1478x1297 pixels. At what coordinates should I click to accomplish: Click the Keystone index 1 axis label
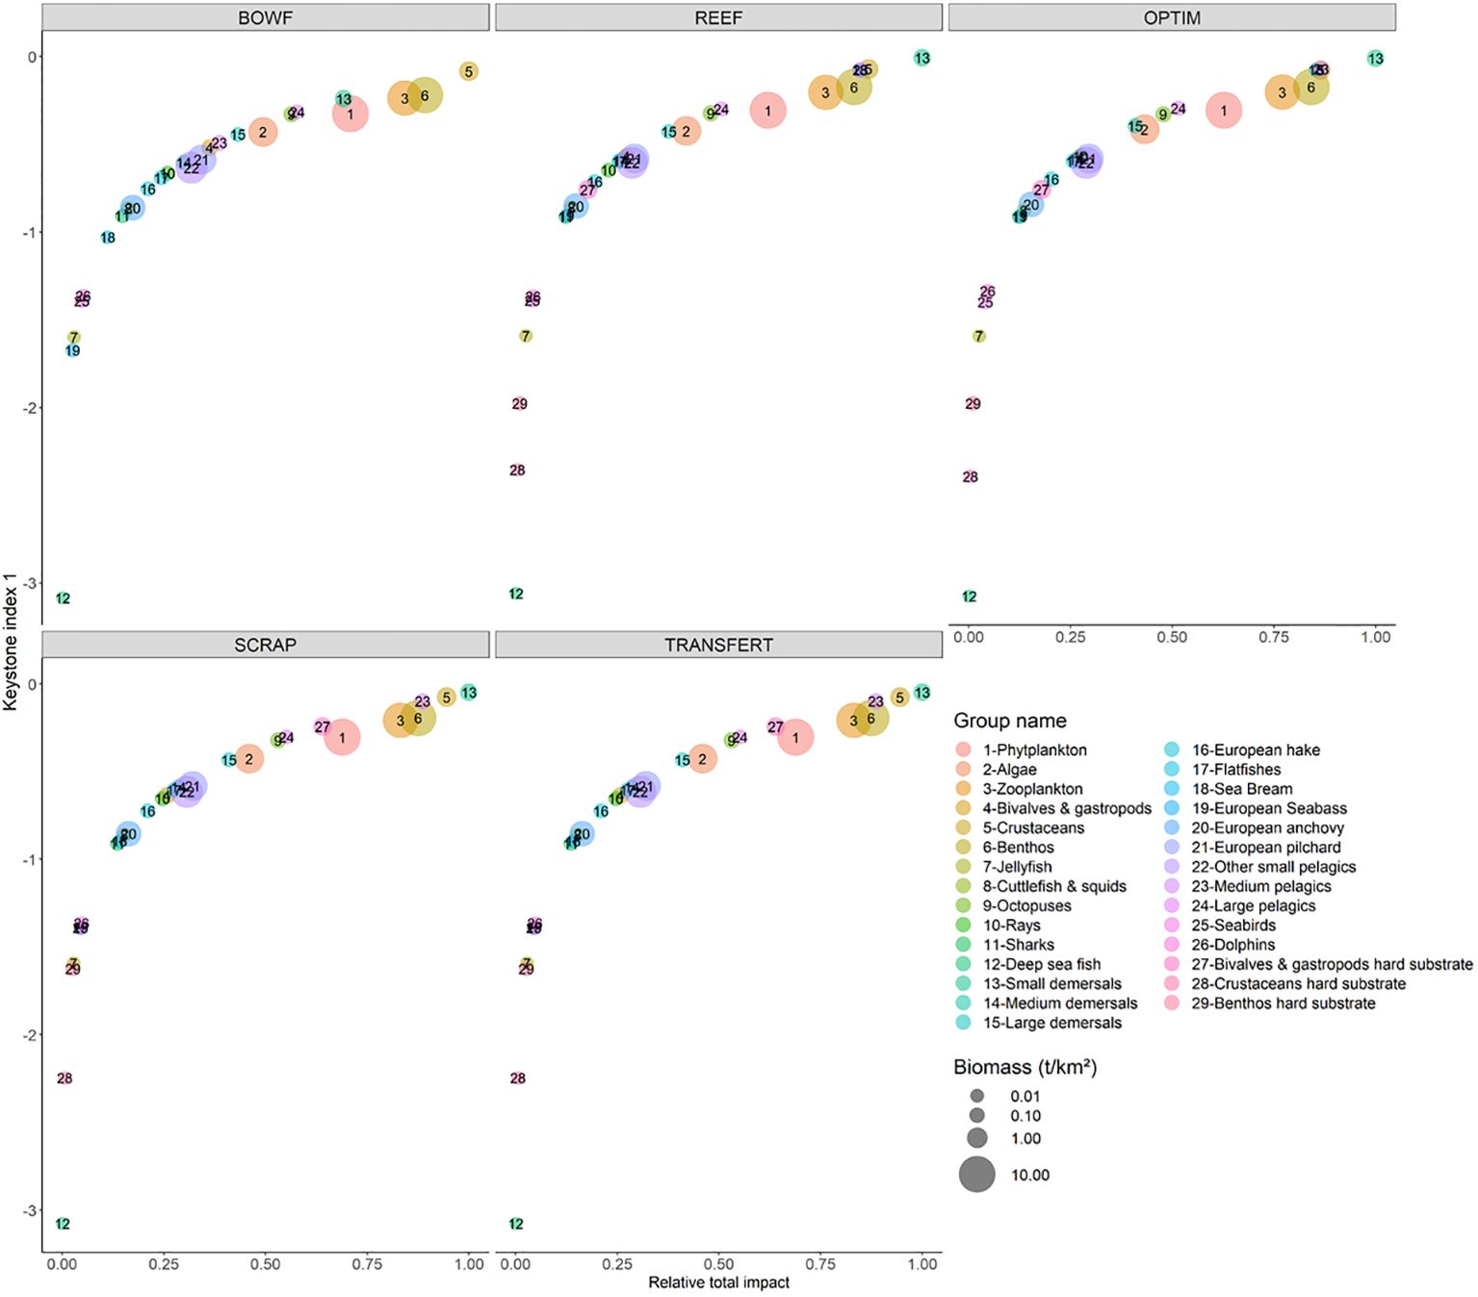(11, 642)
